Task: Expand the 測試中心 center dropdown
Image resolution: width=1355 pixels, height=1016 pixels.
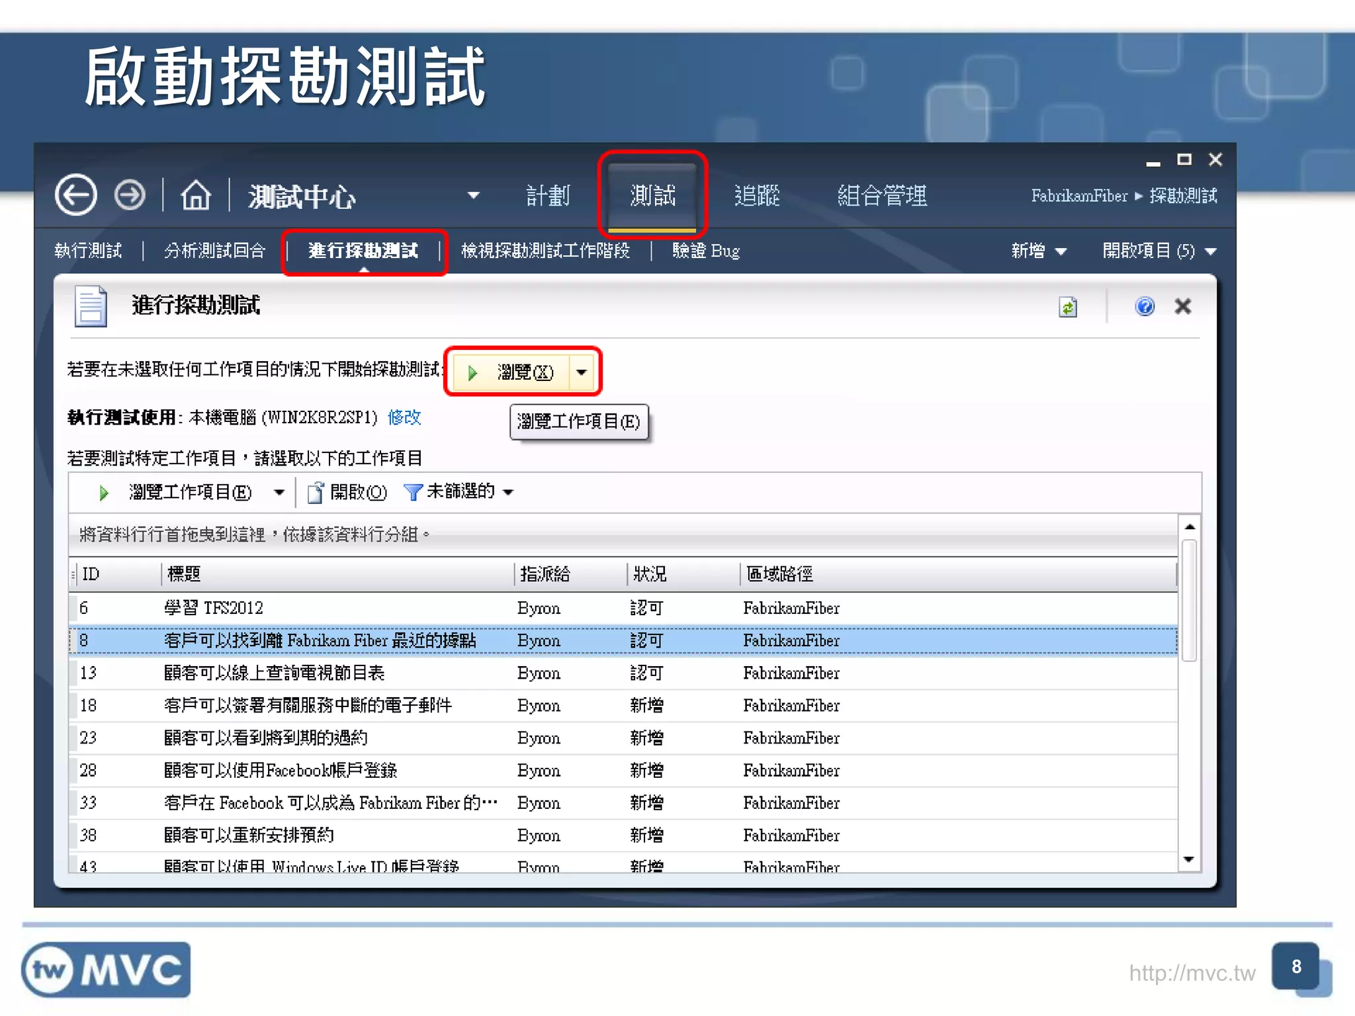Action: 473,196
